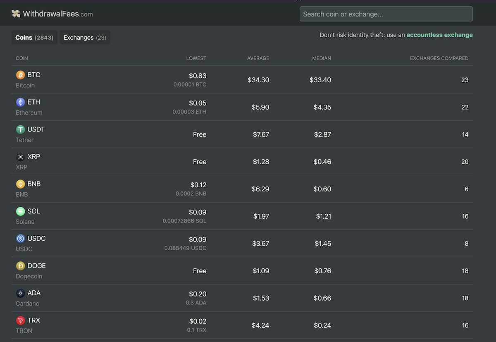Sort by EXCHANGES COMPARED column header
The image size is (496, 342).
(x=439, y=58)
